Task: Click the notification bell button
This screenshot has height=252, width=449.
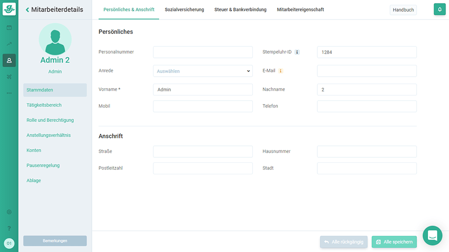Action: click(x=440, y=9)
